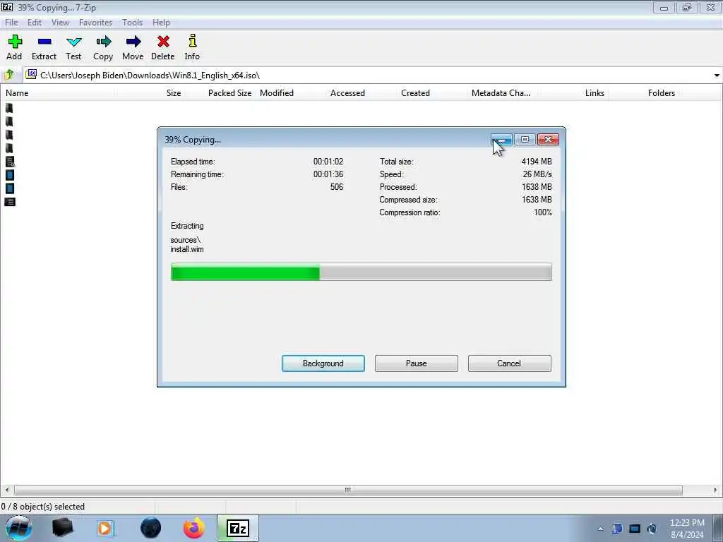This screenshot has height=542, width=723.
Task: Open the media player taskbar icon
Action: (105, 528)
